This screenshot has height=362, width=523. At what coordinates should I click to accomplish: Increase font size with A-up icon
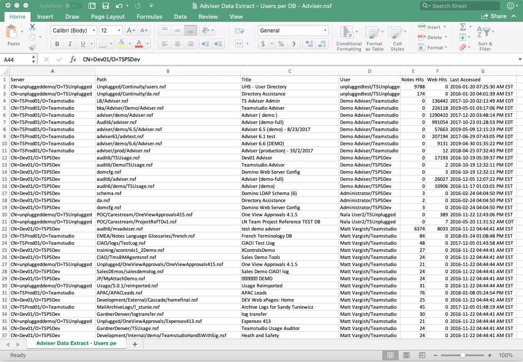(x=131, y=30)
